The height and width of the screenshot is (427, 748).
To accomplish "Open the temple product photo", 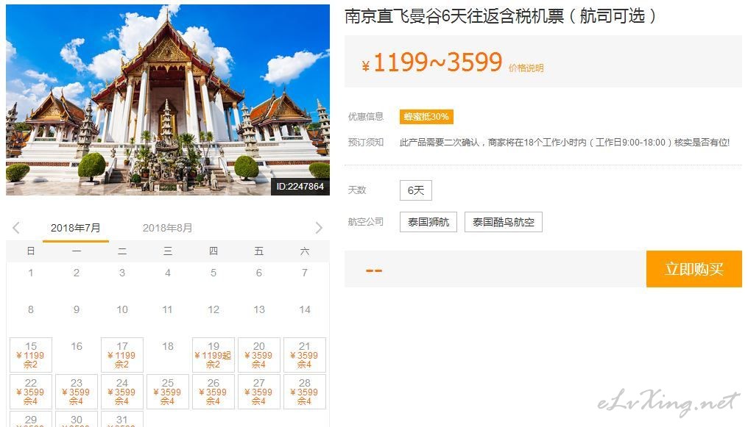I will pos(168,100).
